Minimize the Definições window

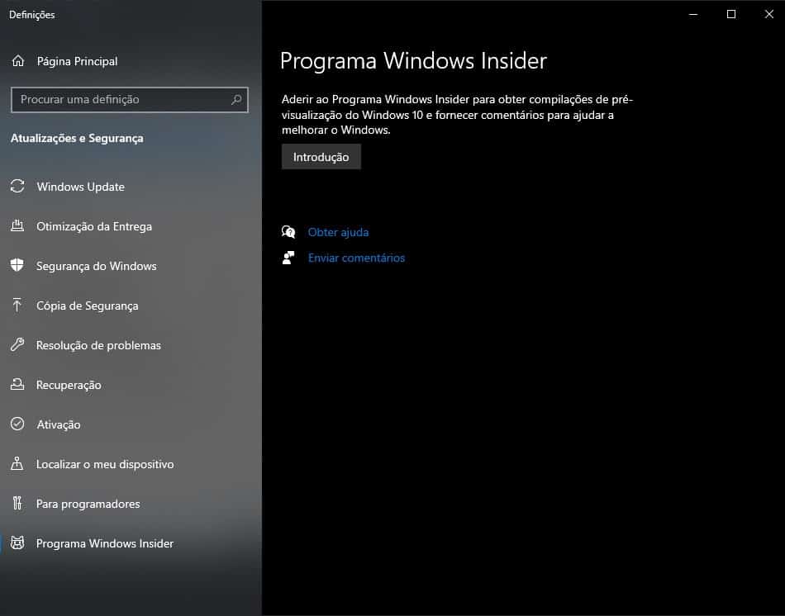tap(693, 14)
